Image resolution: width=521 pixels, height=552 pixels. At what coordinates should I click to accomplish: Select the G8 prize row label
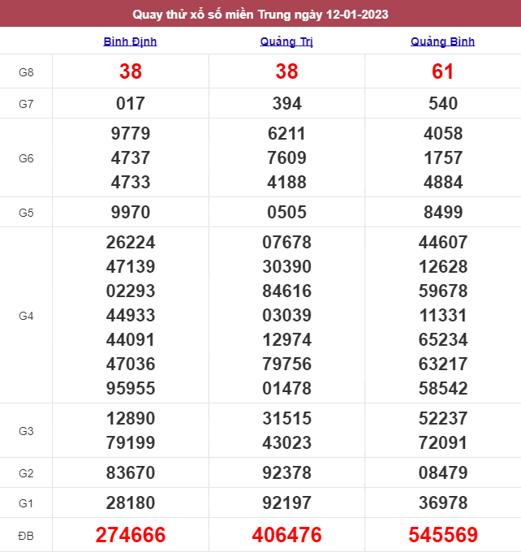(x=26, y=72)
